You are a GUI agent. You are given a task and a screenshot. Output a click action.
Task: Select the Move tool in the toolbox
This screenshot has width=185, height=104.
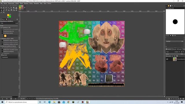(x=1, y=8)
